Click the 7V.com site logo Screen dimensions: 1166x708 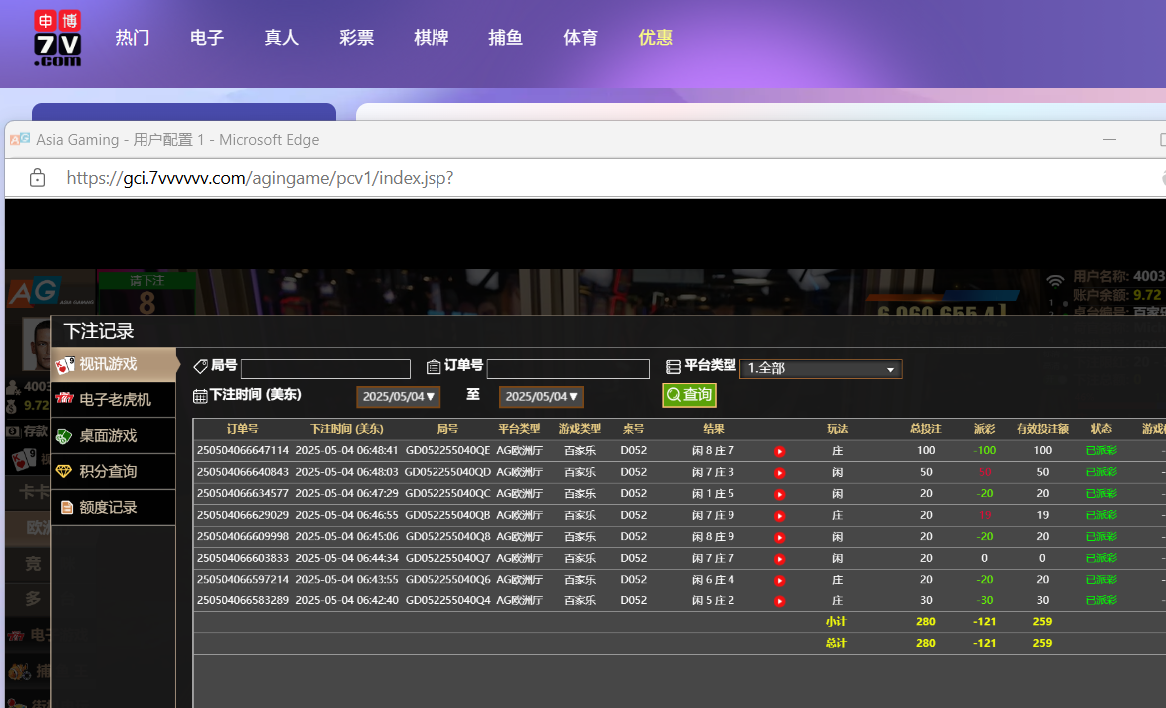57,38
